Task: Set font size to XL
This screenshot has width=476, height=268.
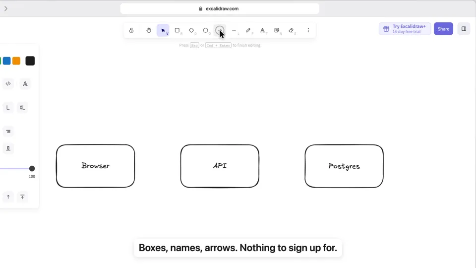Action: [22, 108]
